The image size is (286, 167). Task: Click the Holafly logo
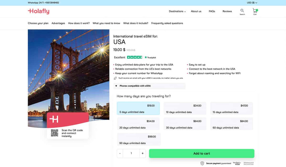coord(38,11)
